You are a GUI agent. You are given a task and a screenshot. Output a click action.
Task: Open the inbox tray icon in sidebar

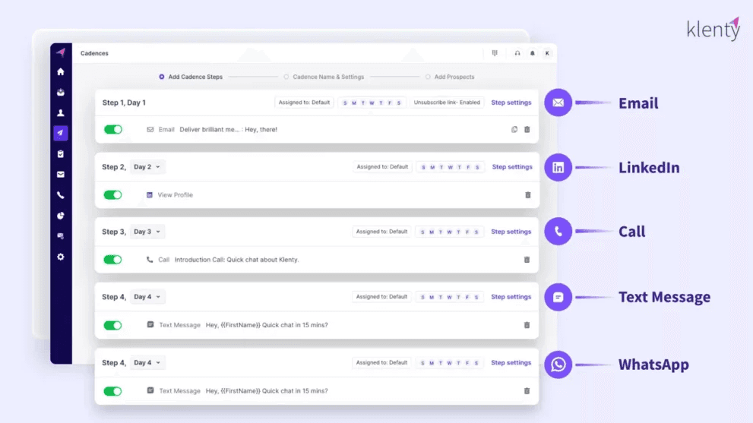coord(61,92)
